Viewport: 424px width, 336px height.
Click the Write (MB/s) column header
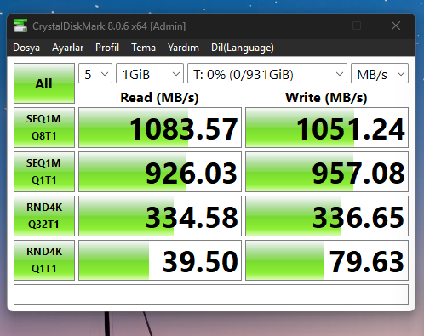326,98
